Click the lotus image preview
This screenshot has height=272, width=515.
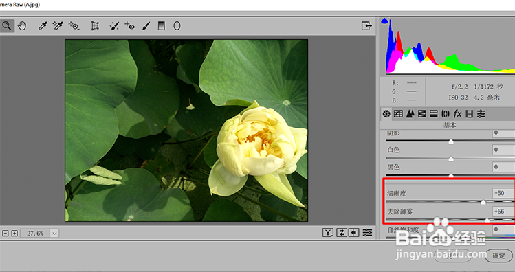[x=186, y=131]
